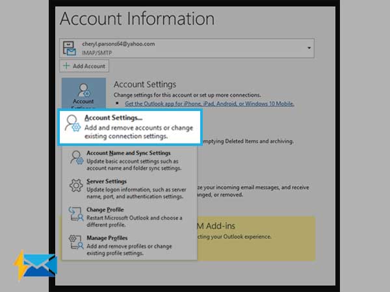Click the Add Account button
The height and width of the screenshot is (292, 390).
84,66
